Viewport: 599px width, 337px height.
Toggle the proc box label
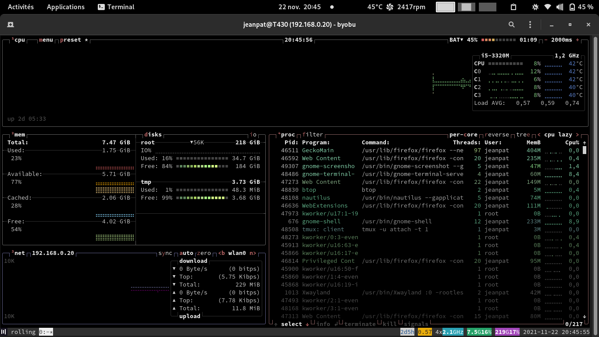tap(286, 135)
